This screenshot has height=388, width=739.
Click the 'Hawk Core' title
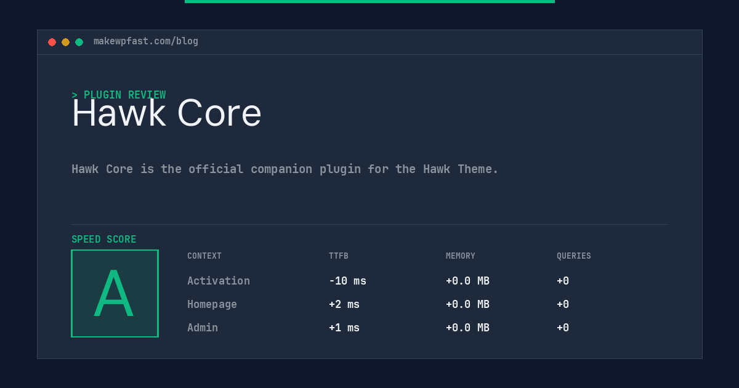coord(167,113)
